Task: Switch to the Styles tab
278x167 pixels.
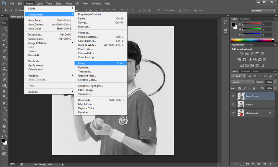Action: 250,45
